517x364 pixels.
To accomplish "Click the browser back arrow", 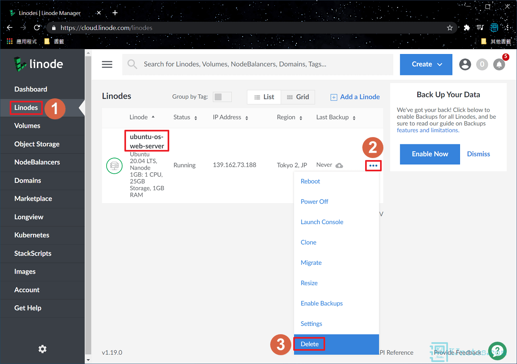I will click(x=10, y=28).
